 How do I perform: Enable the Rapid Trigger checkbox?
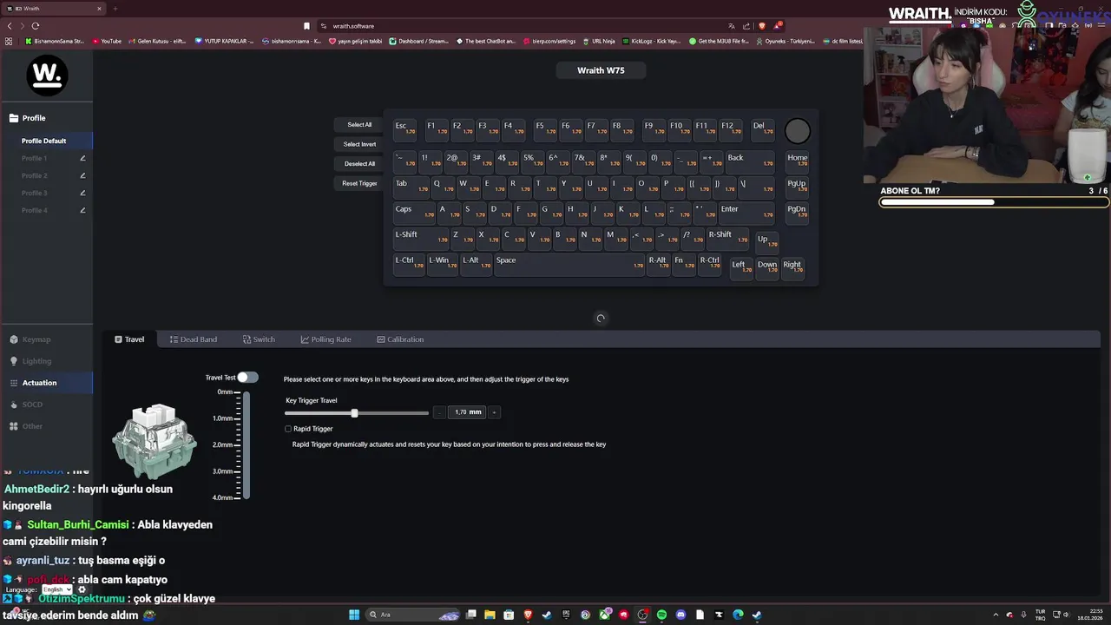[x=288, y=429]
